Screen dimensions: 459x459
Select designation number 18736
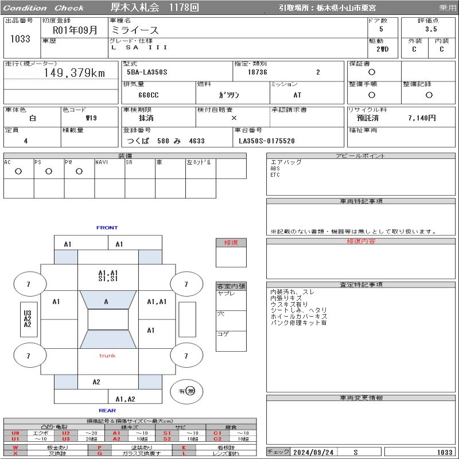tap(258, 72)
